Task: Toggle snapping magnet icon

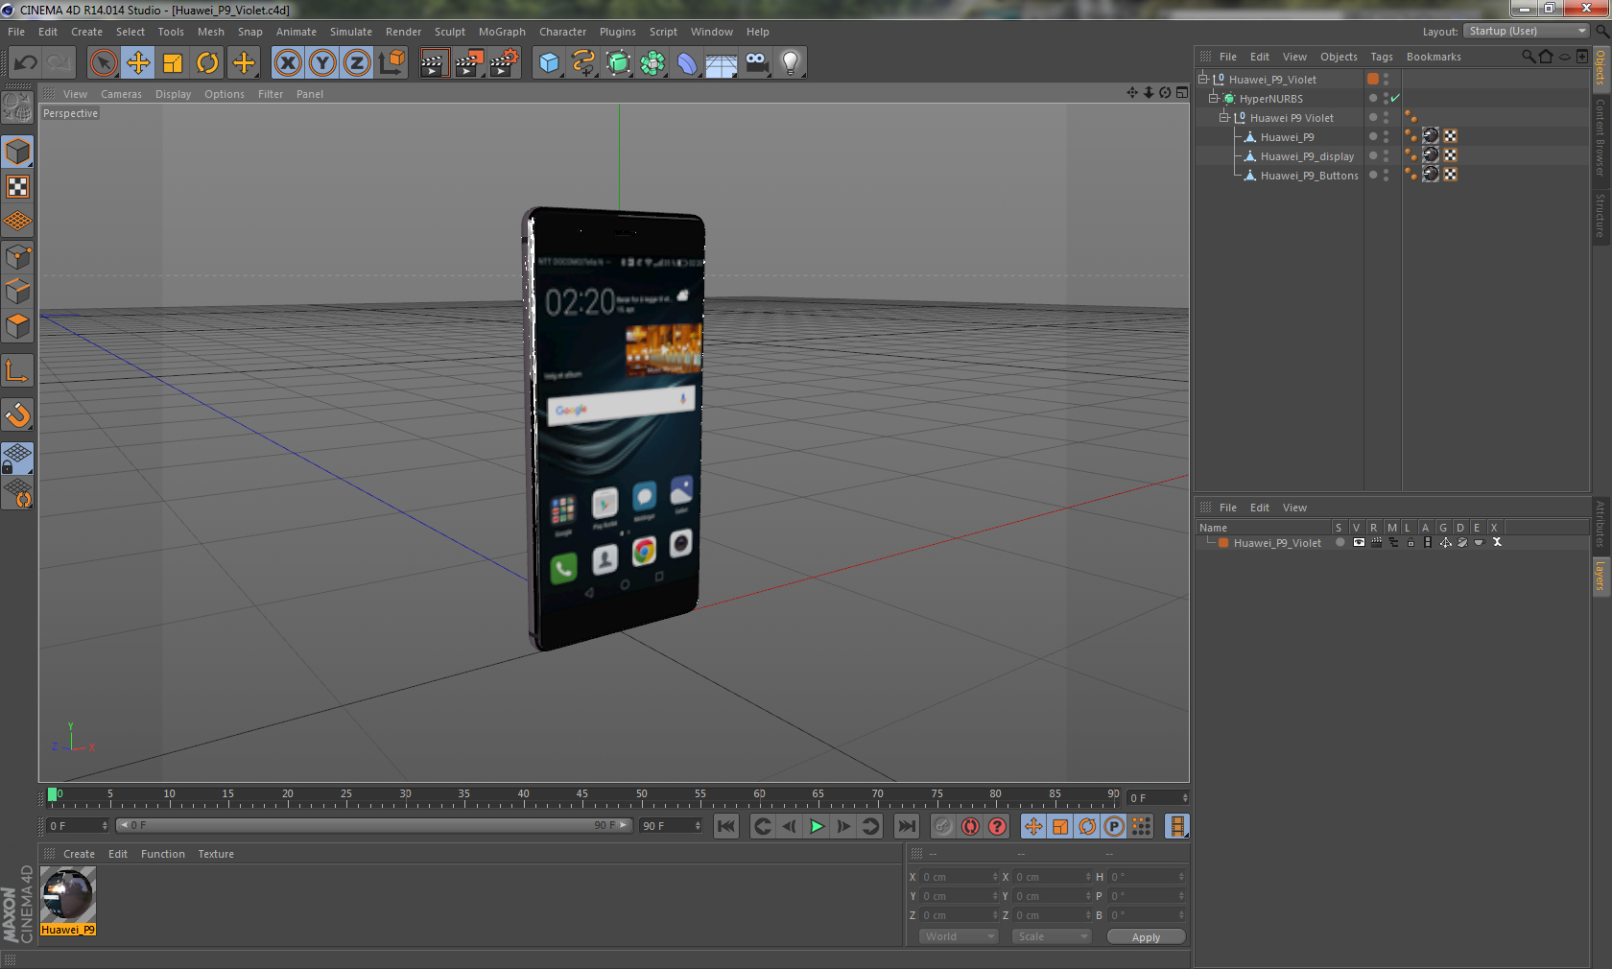Action: tap(17, 414)
